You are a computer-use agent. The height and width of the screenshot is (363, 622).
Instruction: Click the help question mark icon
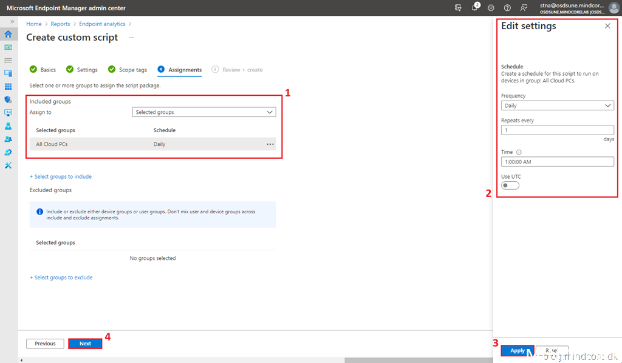click(507, 7)
